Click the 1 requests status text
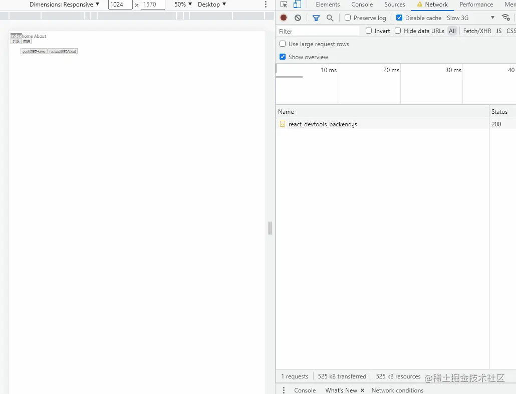This screenshot has height=394, width=516. click(295, 376)
